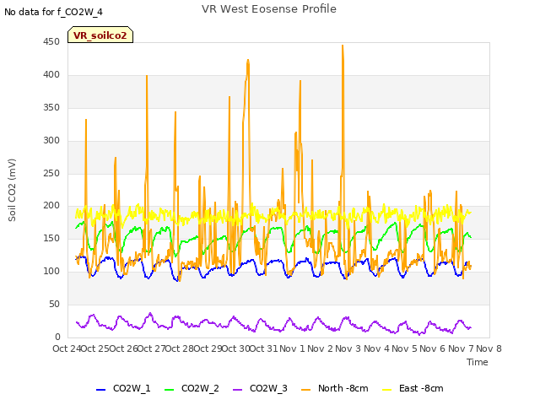
Task: Click the 100 y-axis tick label
Action: 51,272
